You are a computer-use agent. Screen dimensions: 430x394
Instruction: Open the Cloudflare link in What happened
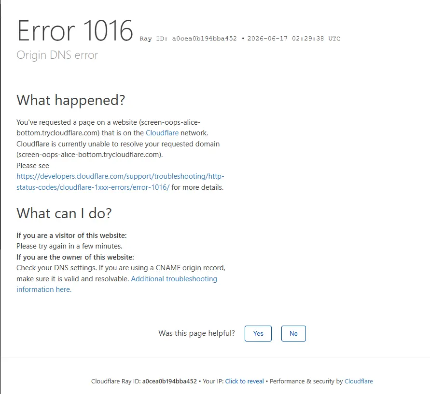point(162,133)
